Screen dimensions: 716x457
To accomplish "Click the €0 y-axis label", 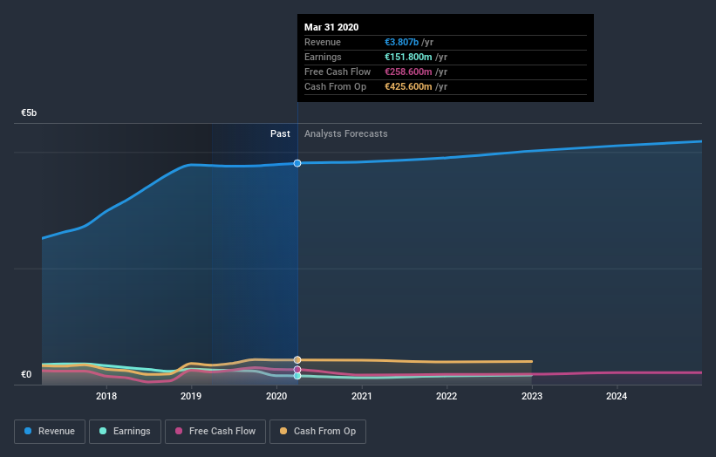I will coord(26,374).
